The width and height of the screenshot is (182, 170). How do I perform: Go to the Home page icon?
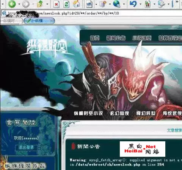77,4
